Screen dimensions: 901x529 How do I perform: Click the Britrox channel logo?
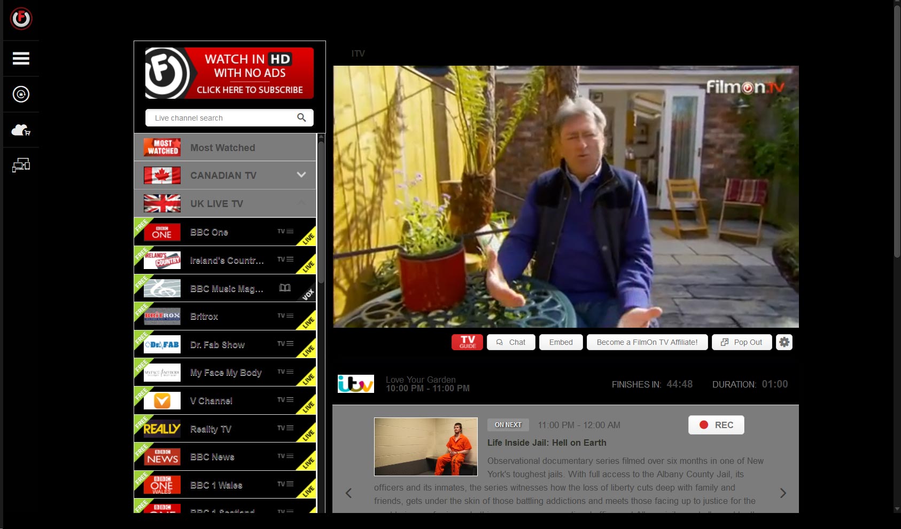[162, 316]
